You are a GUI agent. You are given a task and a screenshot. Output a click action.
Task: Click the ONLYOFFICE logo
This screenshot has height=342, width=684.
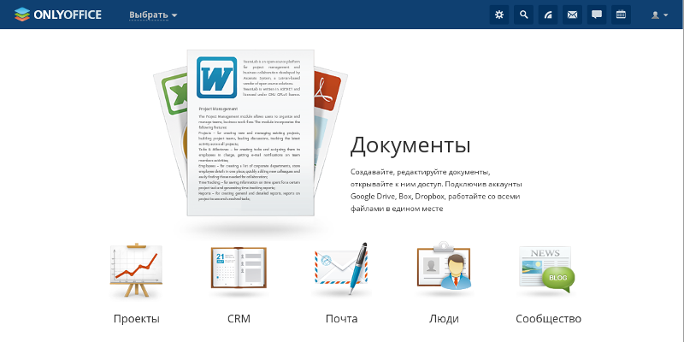(x=58, y=15)
